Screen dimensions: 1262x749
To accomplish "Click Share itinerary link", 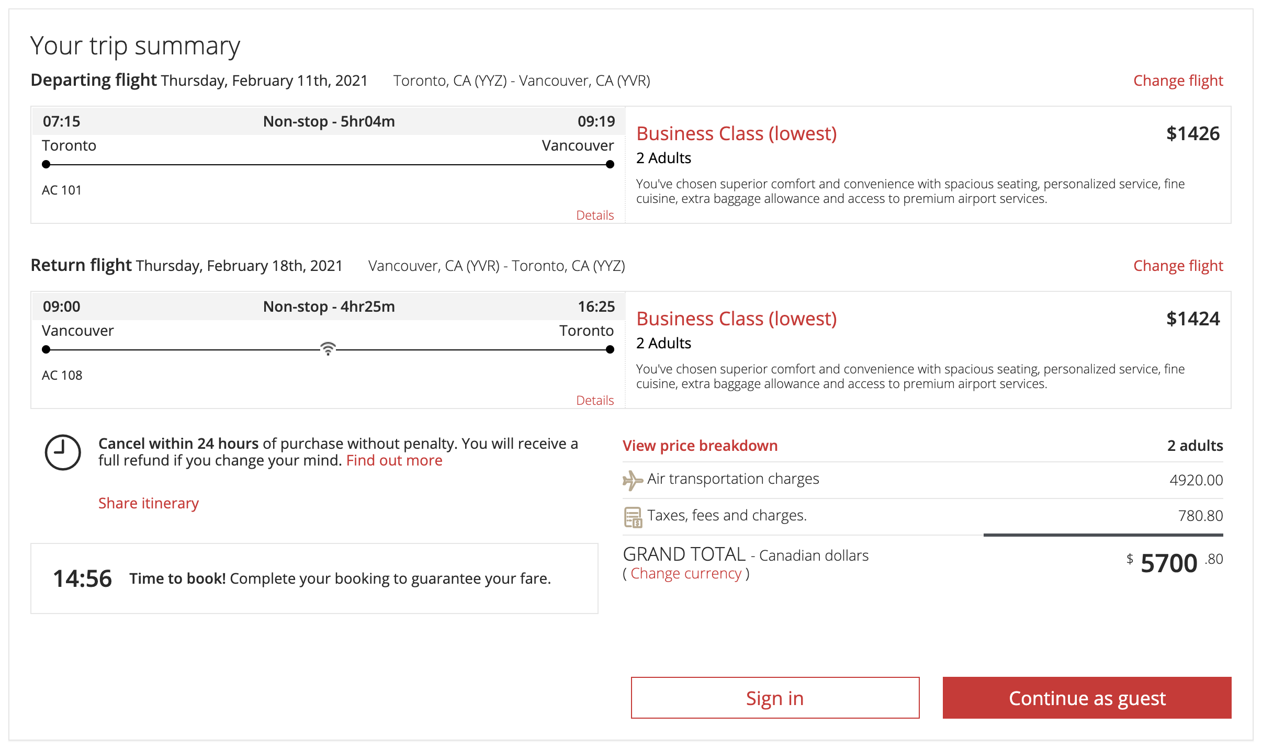I will 149,503.
